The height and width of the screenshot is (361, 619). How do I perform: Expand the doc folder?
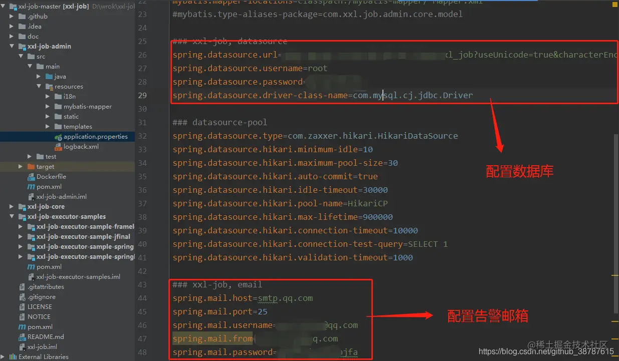point(12,37)
